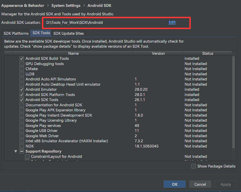Select the Android Emulator row name
Image resolution: width=241 pixels, height=192 pixels.
(41, 89)
